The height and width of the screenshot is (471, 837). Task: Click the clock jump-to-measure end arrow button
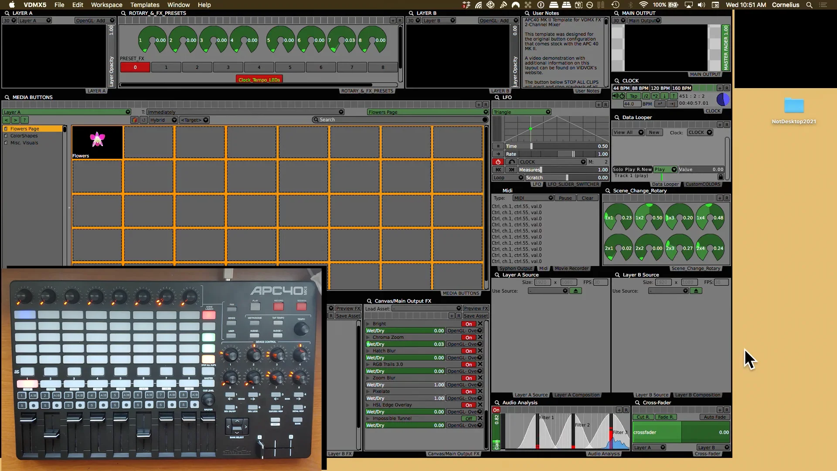click(672, 104)
